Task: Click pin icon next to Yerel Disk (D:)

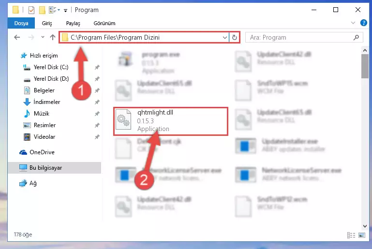Action: 97,79
